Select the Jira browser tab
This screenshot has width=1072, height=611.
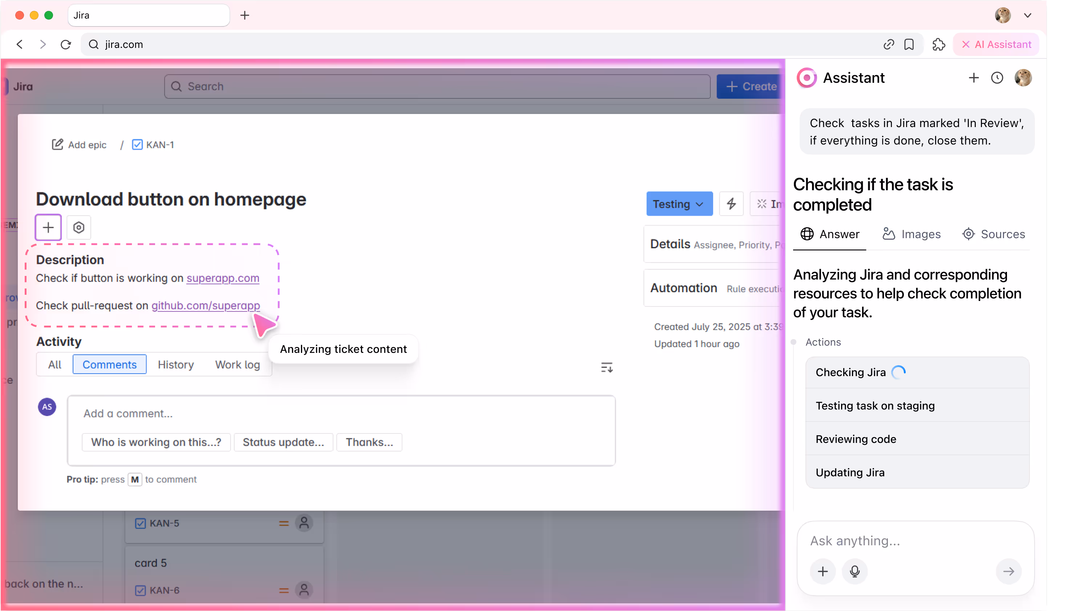[149, 16]
